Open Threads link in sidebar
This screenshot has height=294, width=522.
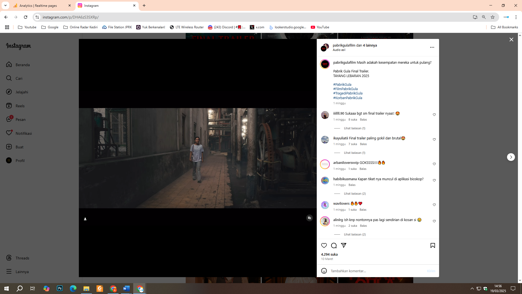click(x=18, y=258)
